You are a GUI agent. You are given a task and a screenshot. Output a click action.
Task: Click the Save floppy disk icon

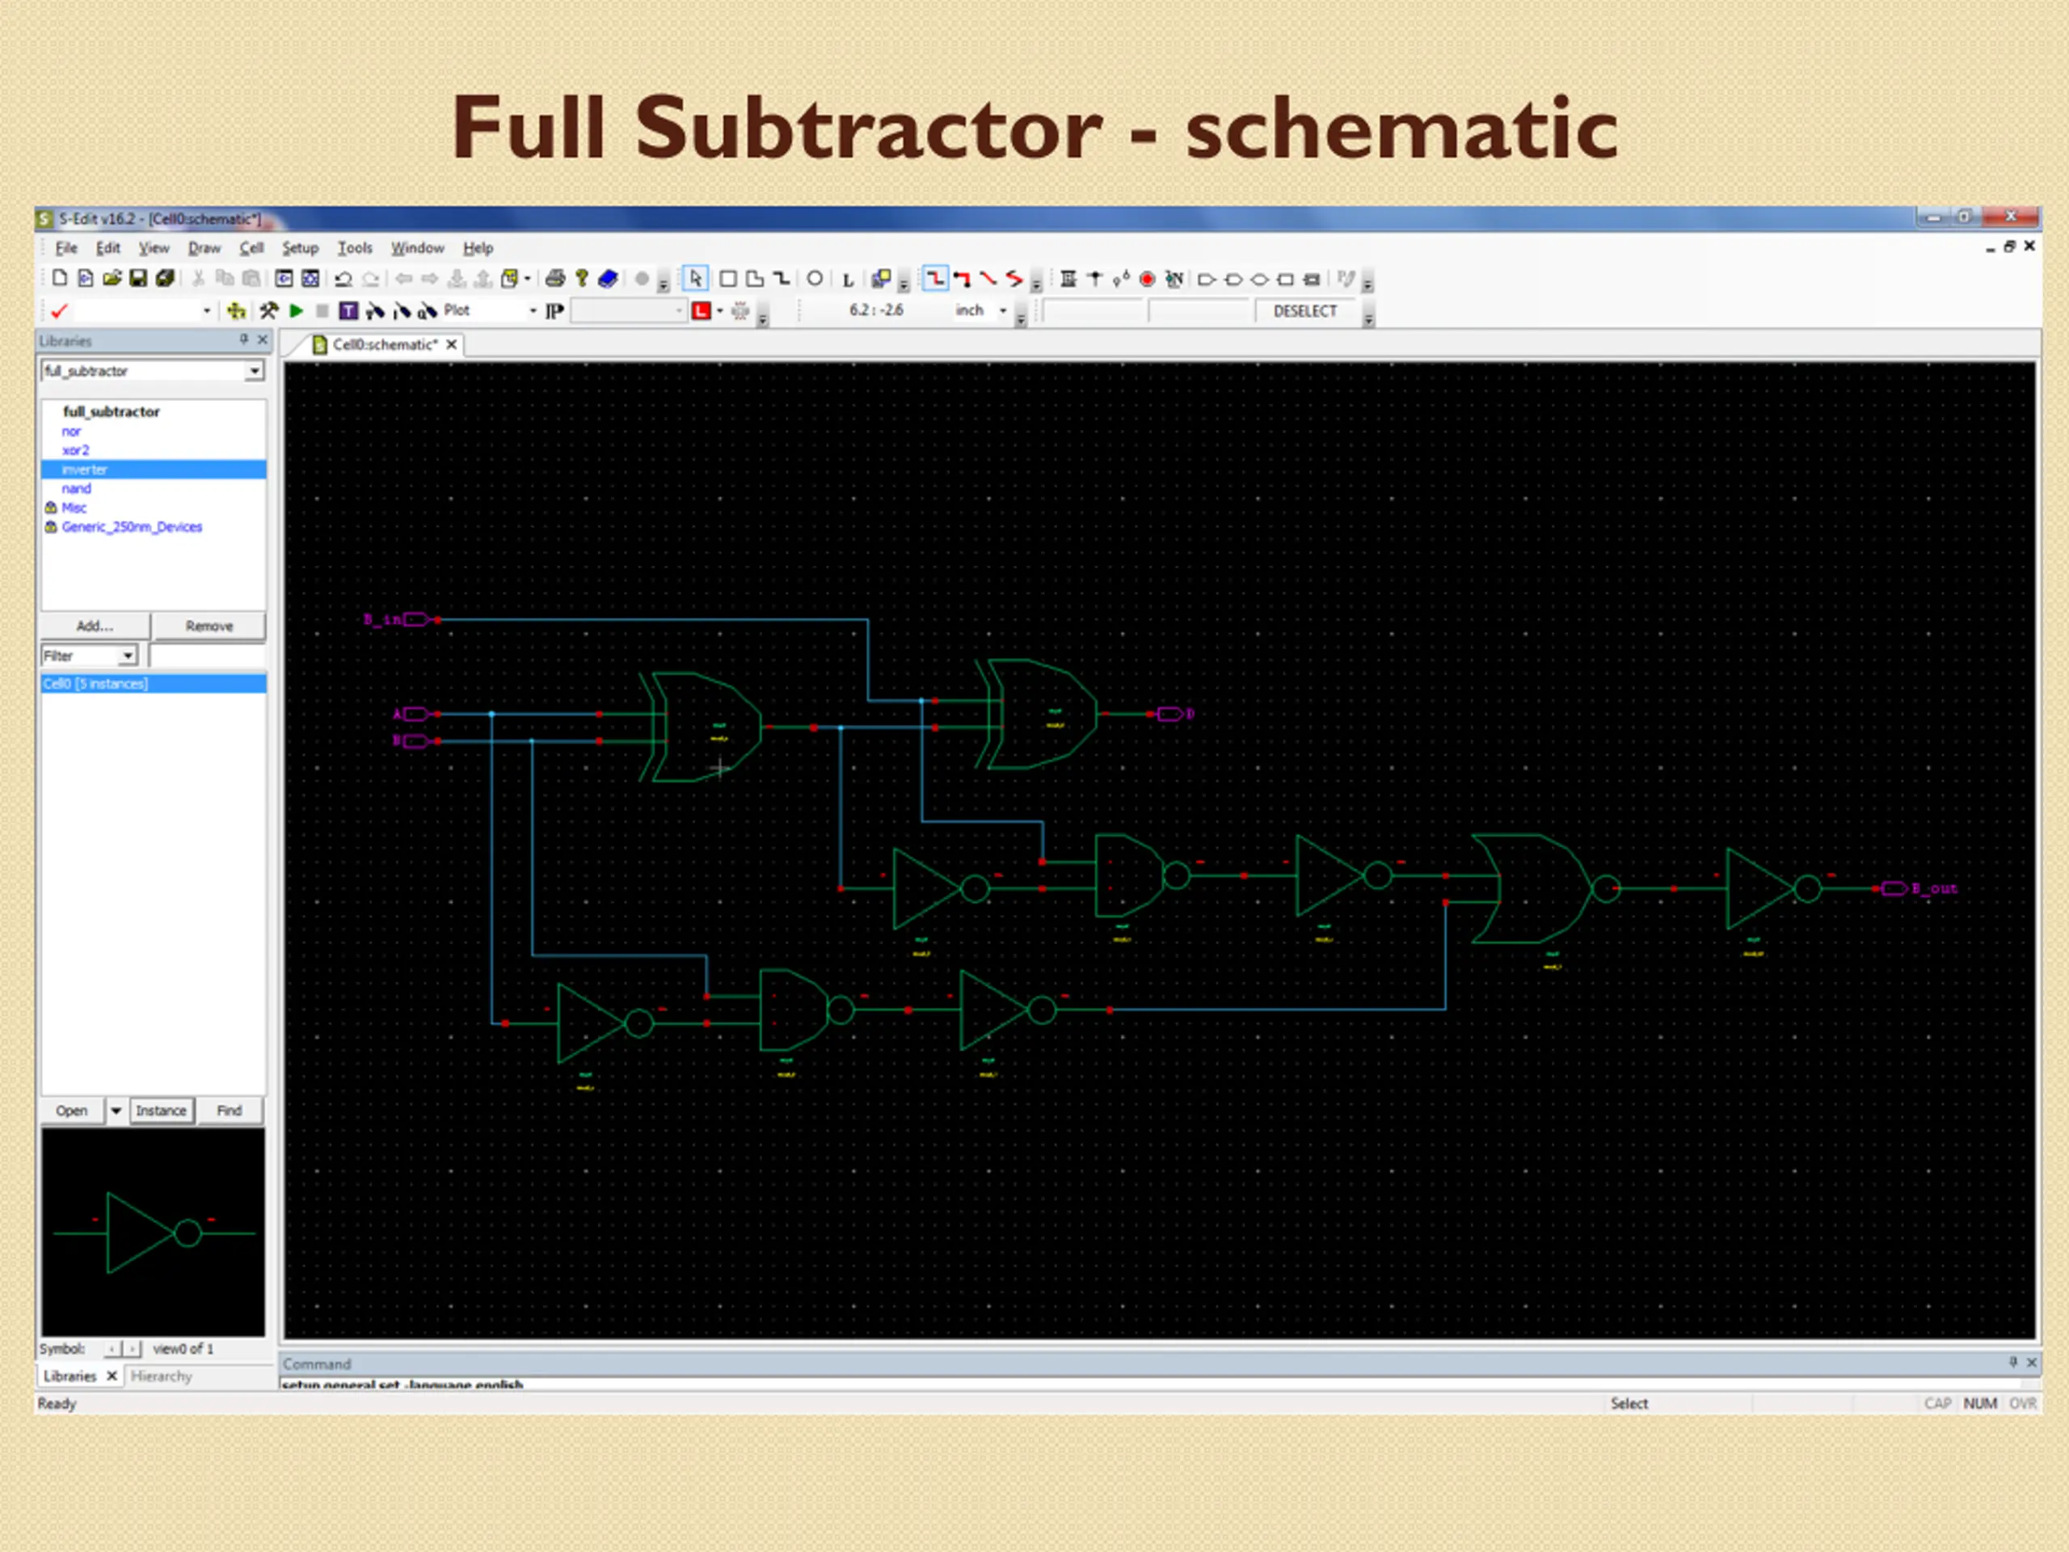(x=138, y=279)
